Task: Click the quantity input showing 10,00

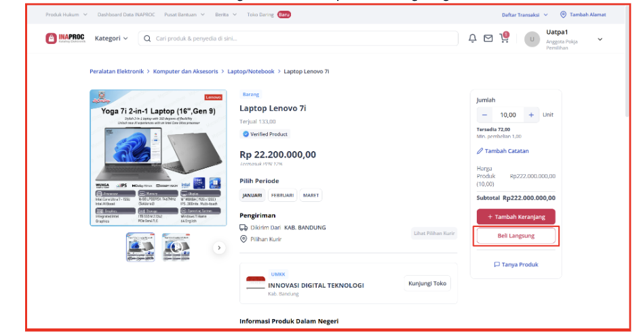Action: pos(507,114)
